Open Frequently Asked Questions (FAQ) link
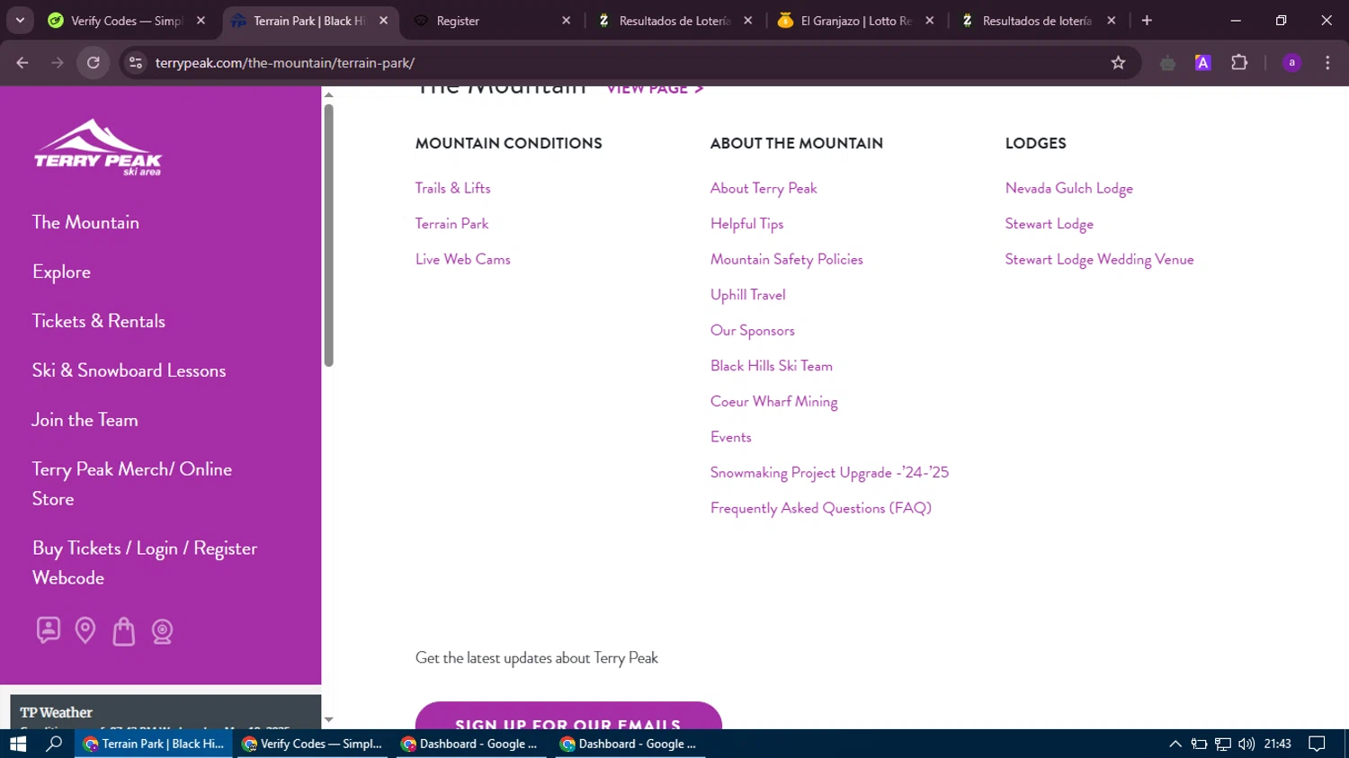The height and width of the screenshot is (758, 1349). 820,508
